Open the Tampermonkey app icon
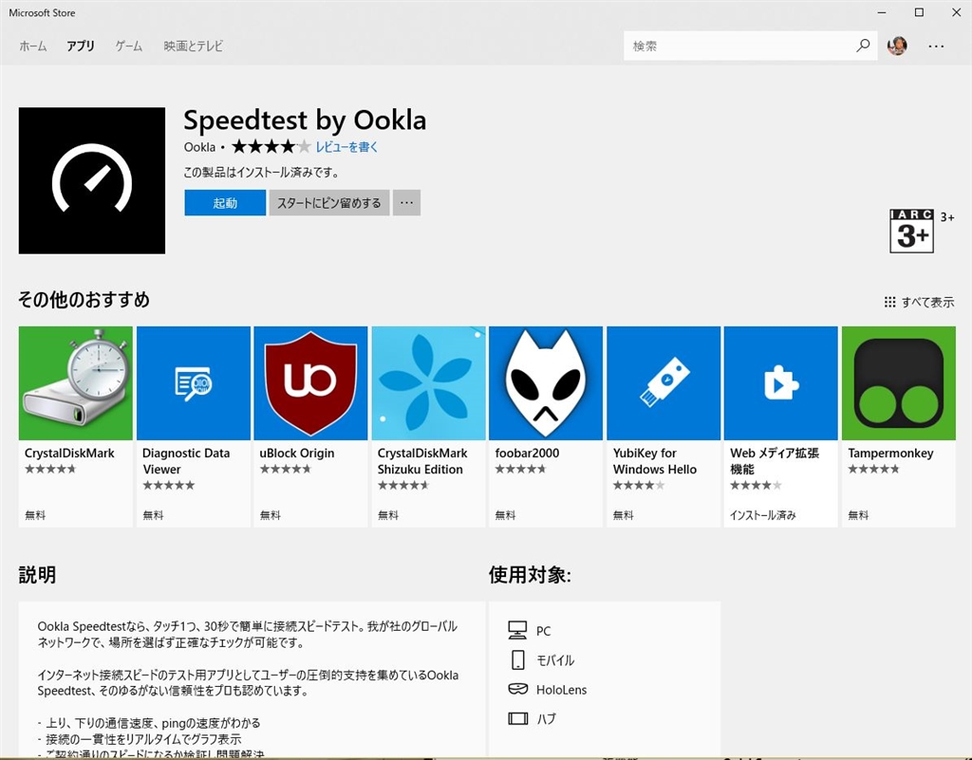The width and height of the screenshot is (972, 760). (x=898, y=382)
